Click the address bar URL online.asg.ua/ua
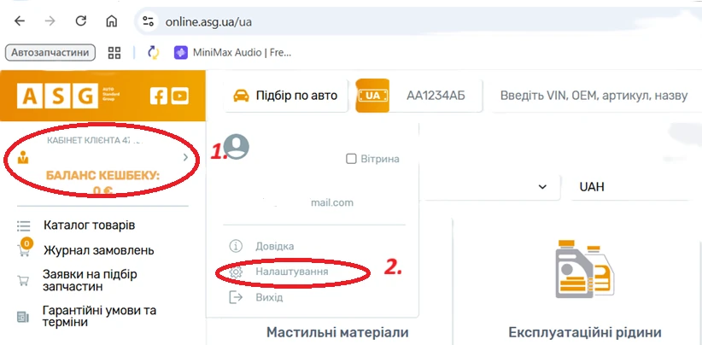702x345 pixels. pos(208,21)
